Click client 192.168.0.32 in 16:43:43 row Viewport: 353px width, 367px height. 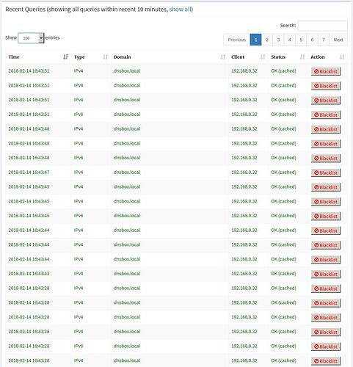244,274
